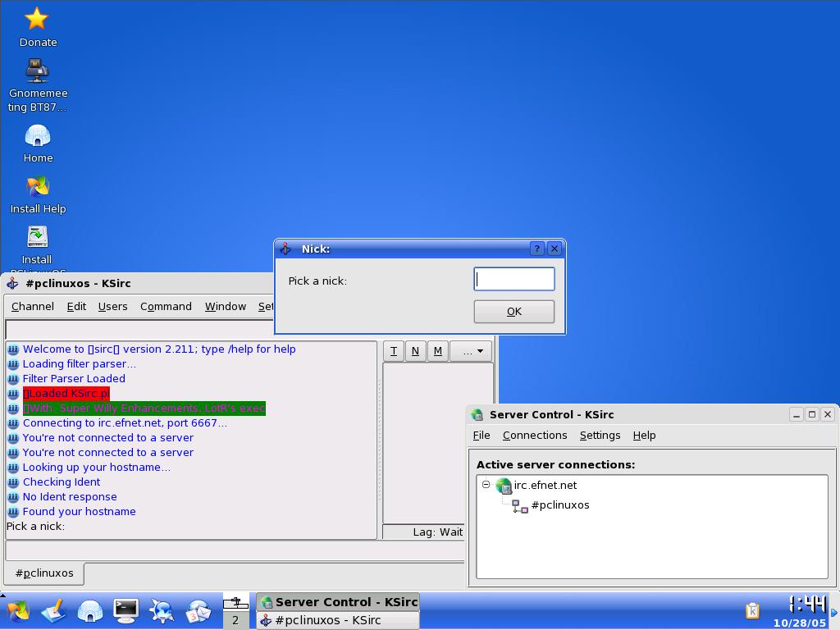
Task: Click green 'With: Super Willy Enhancements' line
Action: coord(144,409)
